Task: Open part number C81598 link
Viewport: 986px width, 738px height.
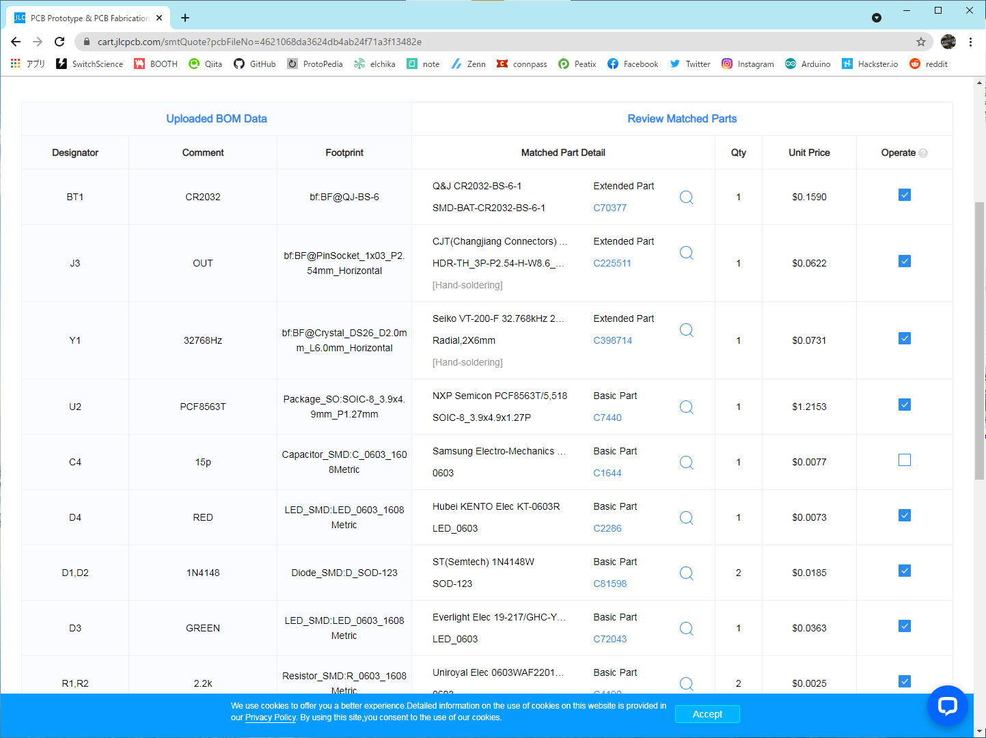Action: click(x=610, y=584)
